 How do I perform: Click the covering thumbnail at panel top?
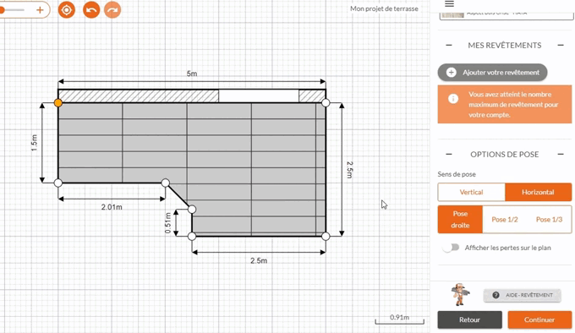pyautogui.click(x=452, y=14)
